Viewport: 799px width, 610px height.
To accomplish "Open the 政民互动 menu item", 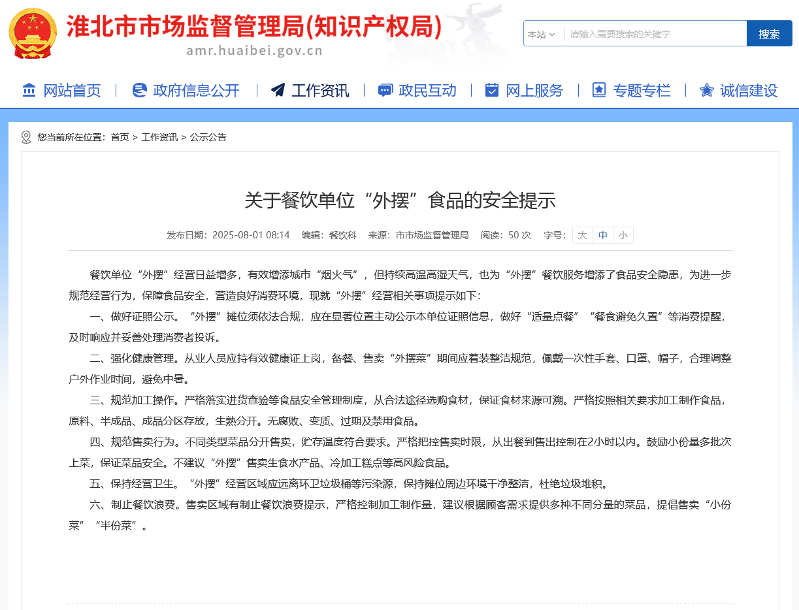I will [x=427, y=91].
